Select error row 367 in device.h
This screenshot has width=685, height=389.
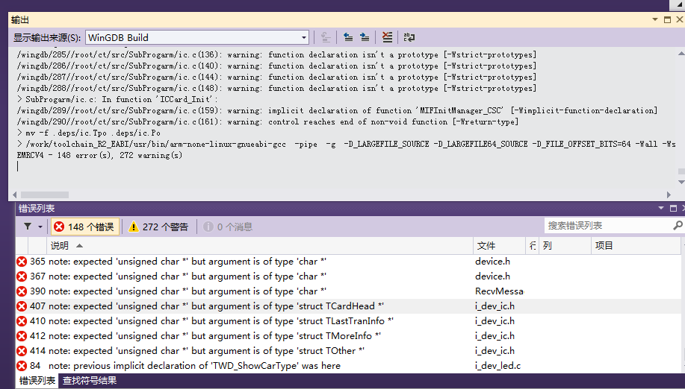click(x=348, y=276)
